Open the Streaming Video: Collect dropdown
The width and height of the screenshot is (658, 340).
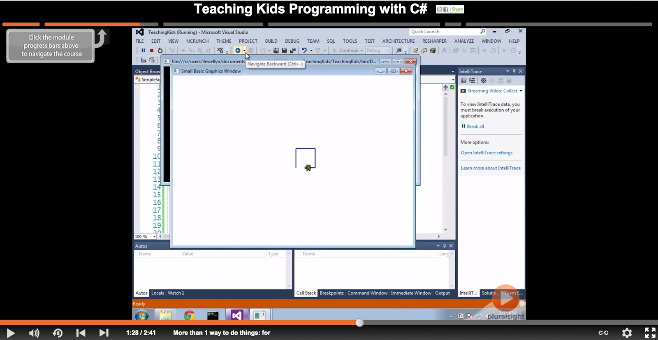click(x=521, y=91)
